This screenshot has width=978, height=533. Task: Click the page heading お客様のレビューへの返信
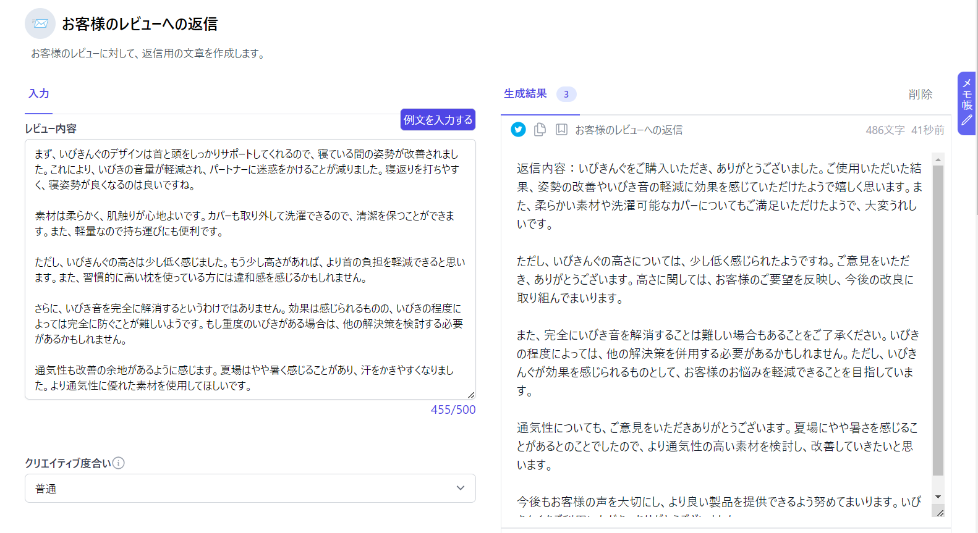pyautogui.click(x=140, y=23)
